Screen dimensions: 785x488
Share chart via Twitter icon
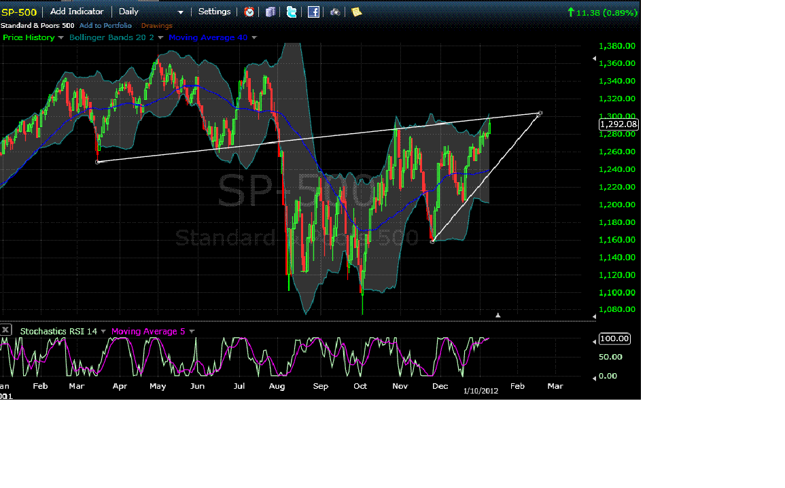point(292,12)
